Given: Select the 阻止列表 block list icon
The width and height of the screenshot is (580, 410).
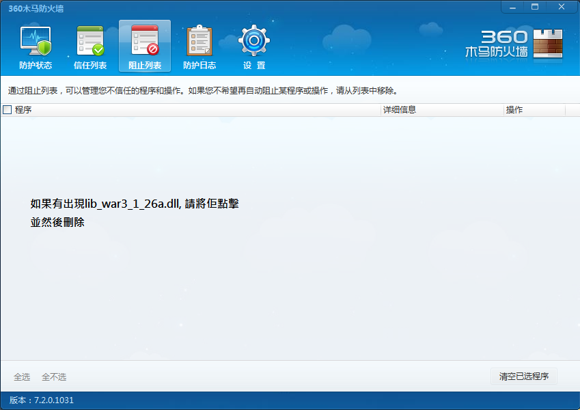Looking at the screenshot, I should (x=145, y=46).
